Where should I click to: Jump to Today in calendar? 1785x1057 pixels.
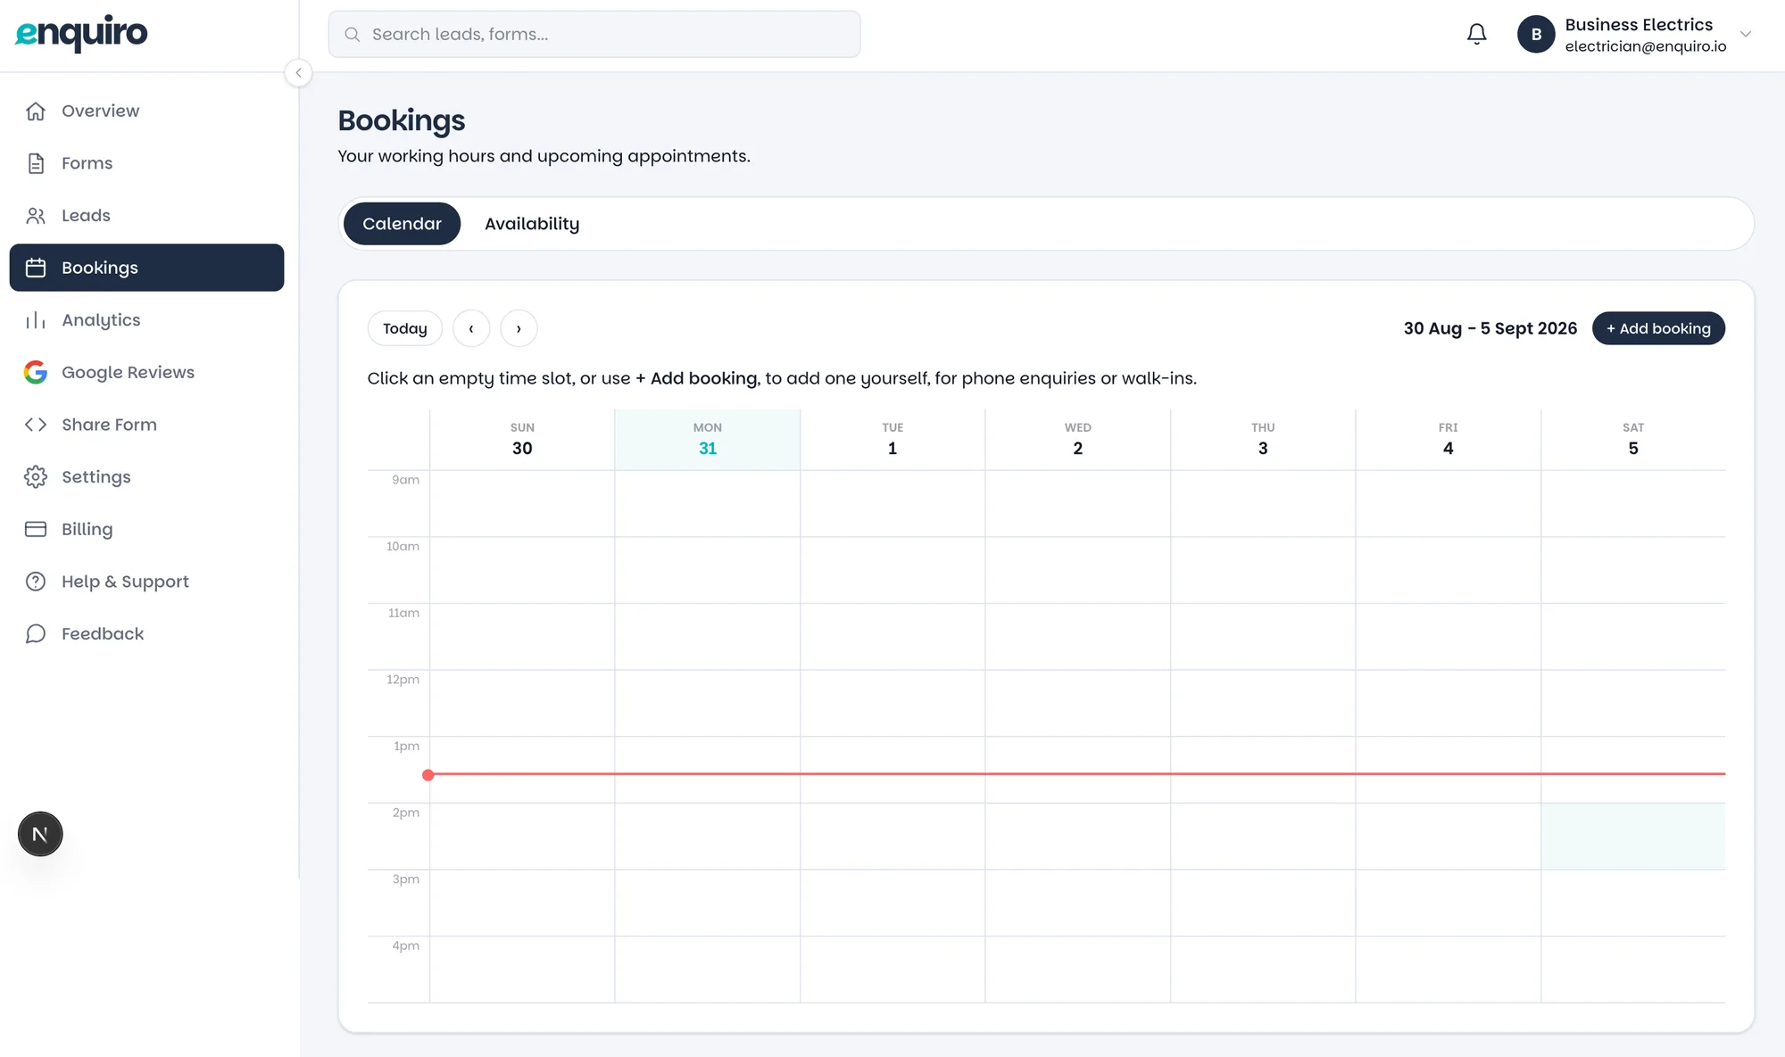405,328
